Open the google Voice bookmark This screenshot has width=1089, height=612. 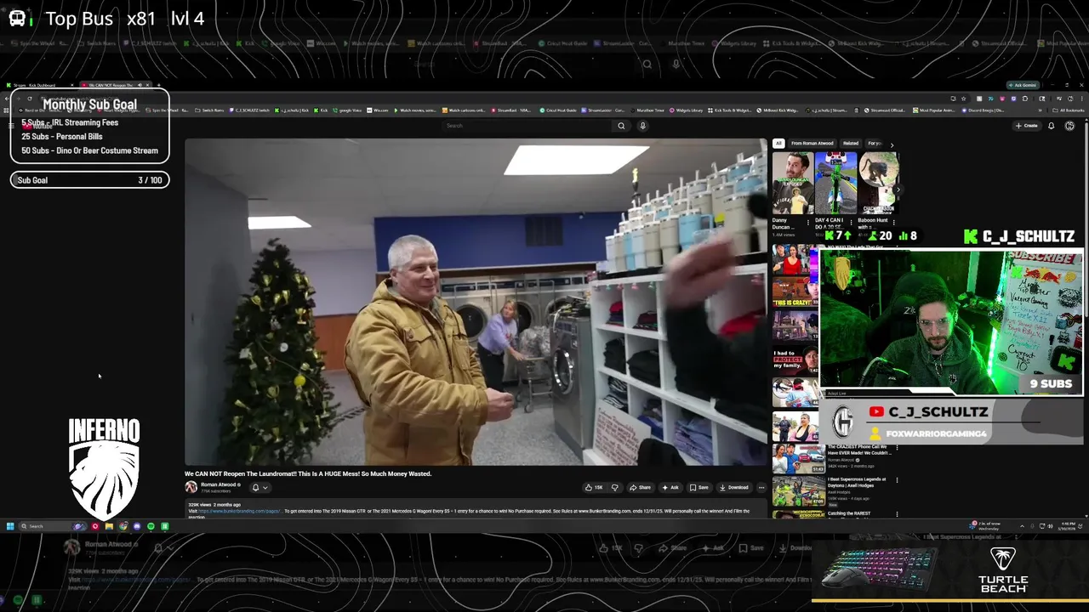346,110
